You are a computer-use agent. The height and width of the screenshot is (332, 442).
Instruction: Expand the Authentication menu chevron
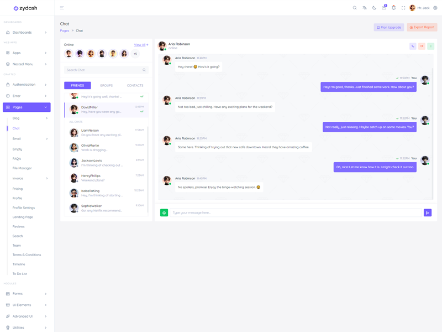point(46,85)
